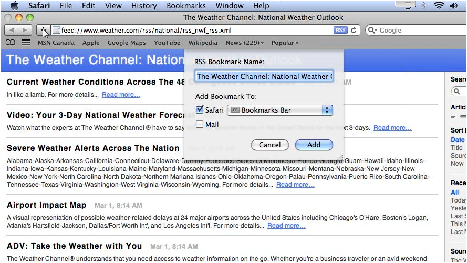Enable the Mail checkbox
467x263 pixels.
(x=200, y=125)
